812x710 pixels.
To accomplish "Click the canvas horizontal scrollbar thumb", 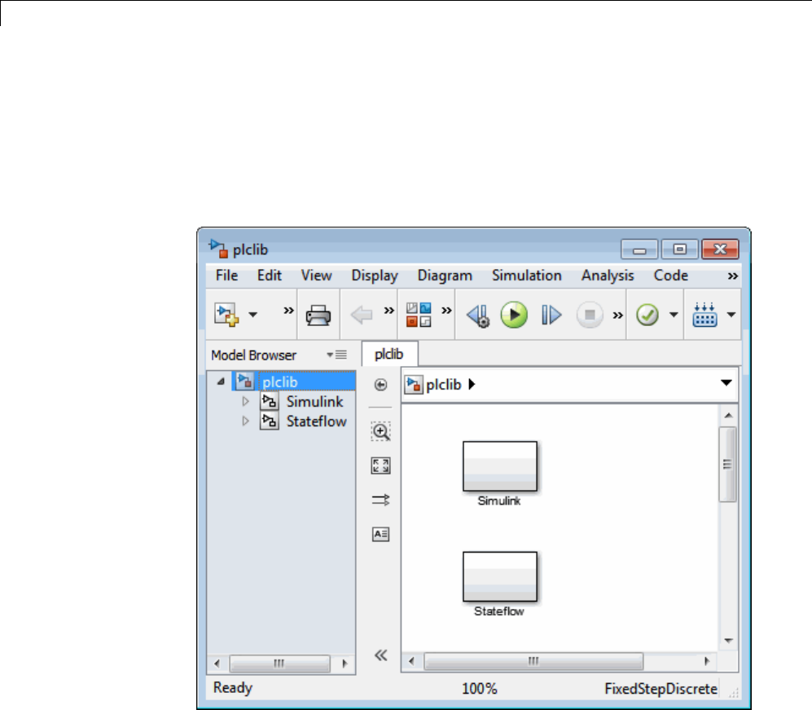I will point(533,661).
